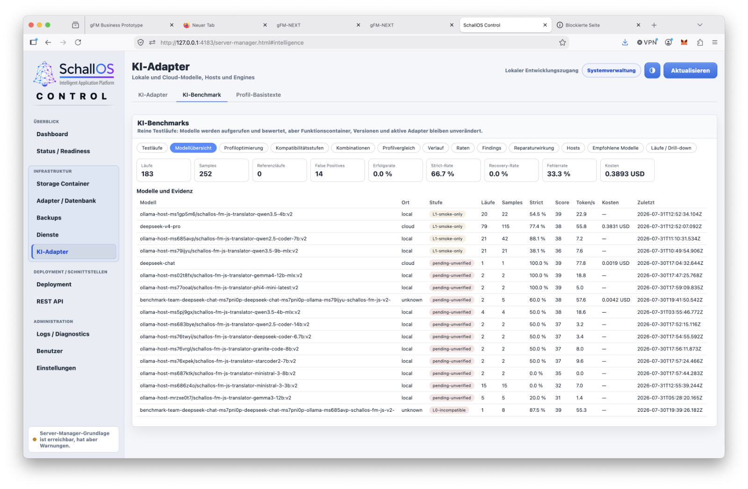Open the MetaMask fox extension
This screenshot has height=489, width=748.
click(x=684, y=42)
